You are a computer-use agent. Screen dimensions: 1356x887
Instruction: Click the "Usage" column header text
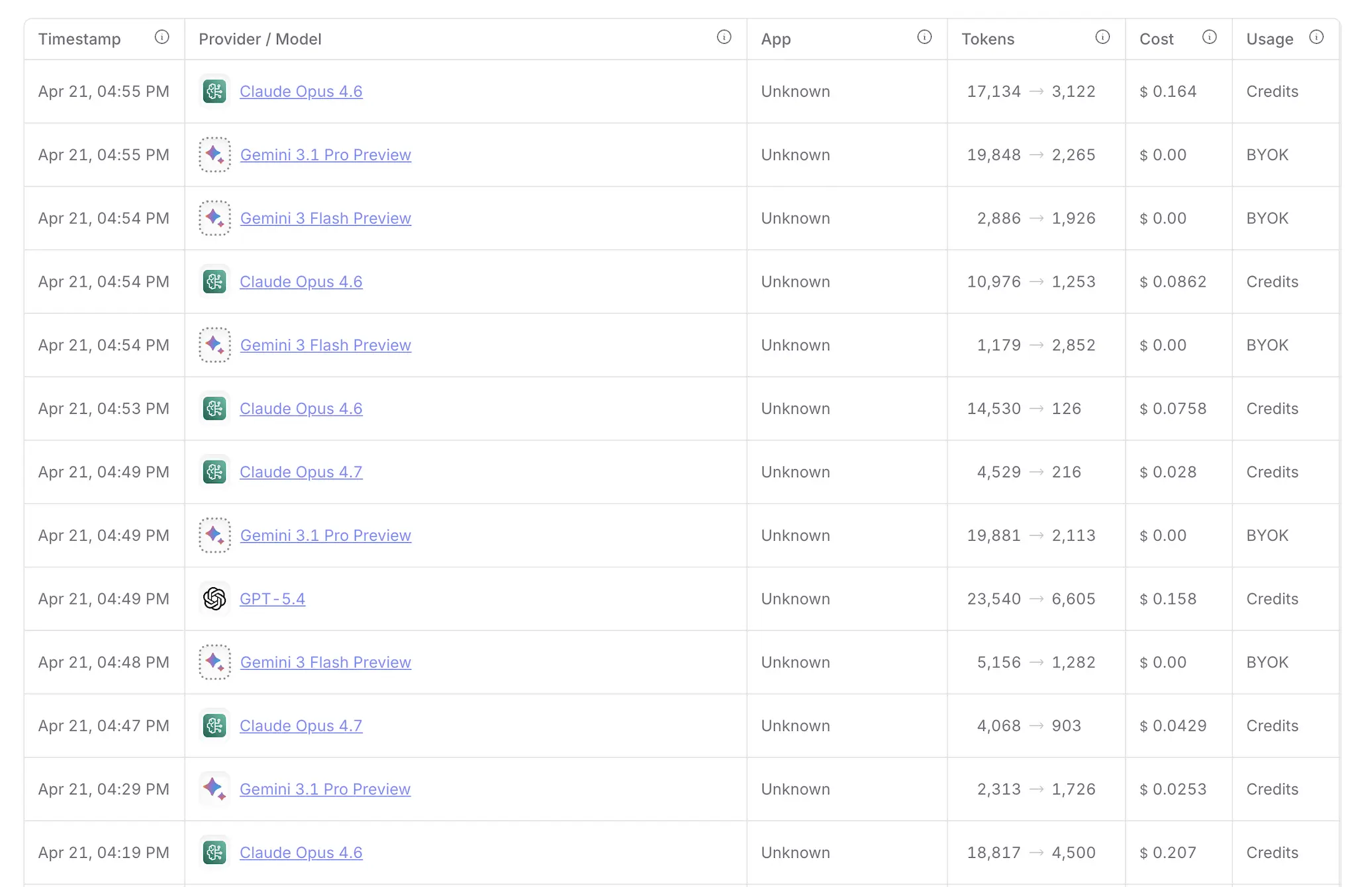coord(1270,40)
